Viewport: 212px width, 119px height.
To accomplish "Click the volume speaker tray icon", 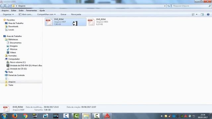I will pos(162,116).
